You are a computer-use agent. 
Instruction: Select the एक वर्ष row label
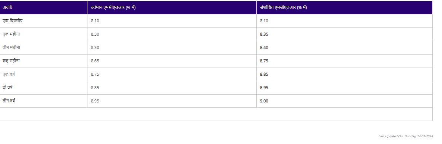pyautogui.click(x=9, y=74)
